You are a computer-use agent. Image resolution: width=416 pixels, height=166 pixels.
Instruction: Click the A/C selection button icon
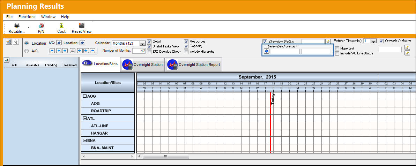(59, 43)
